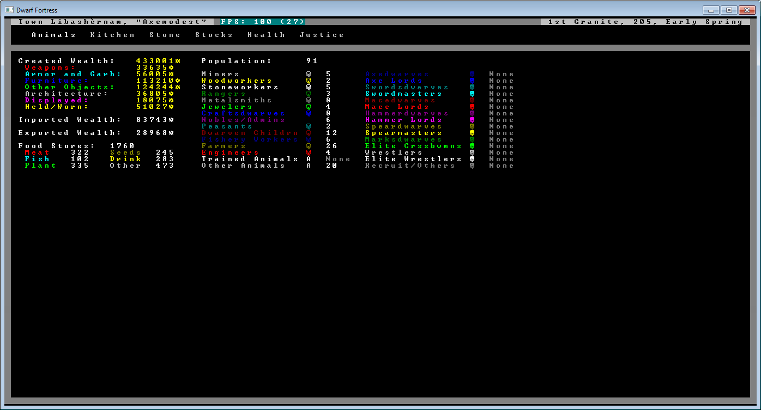
Task: Click the cyan 'Fish' food label
Action: coord(38,159)
